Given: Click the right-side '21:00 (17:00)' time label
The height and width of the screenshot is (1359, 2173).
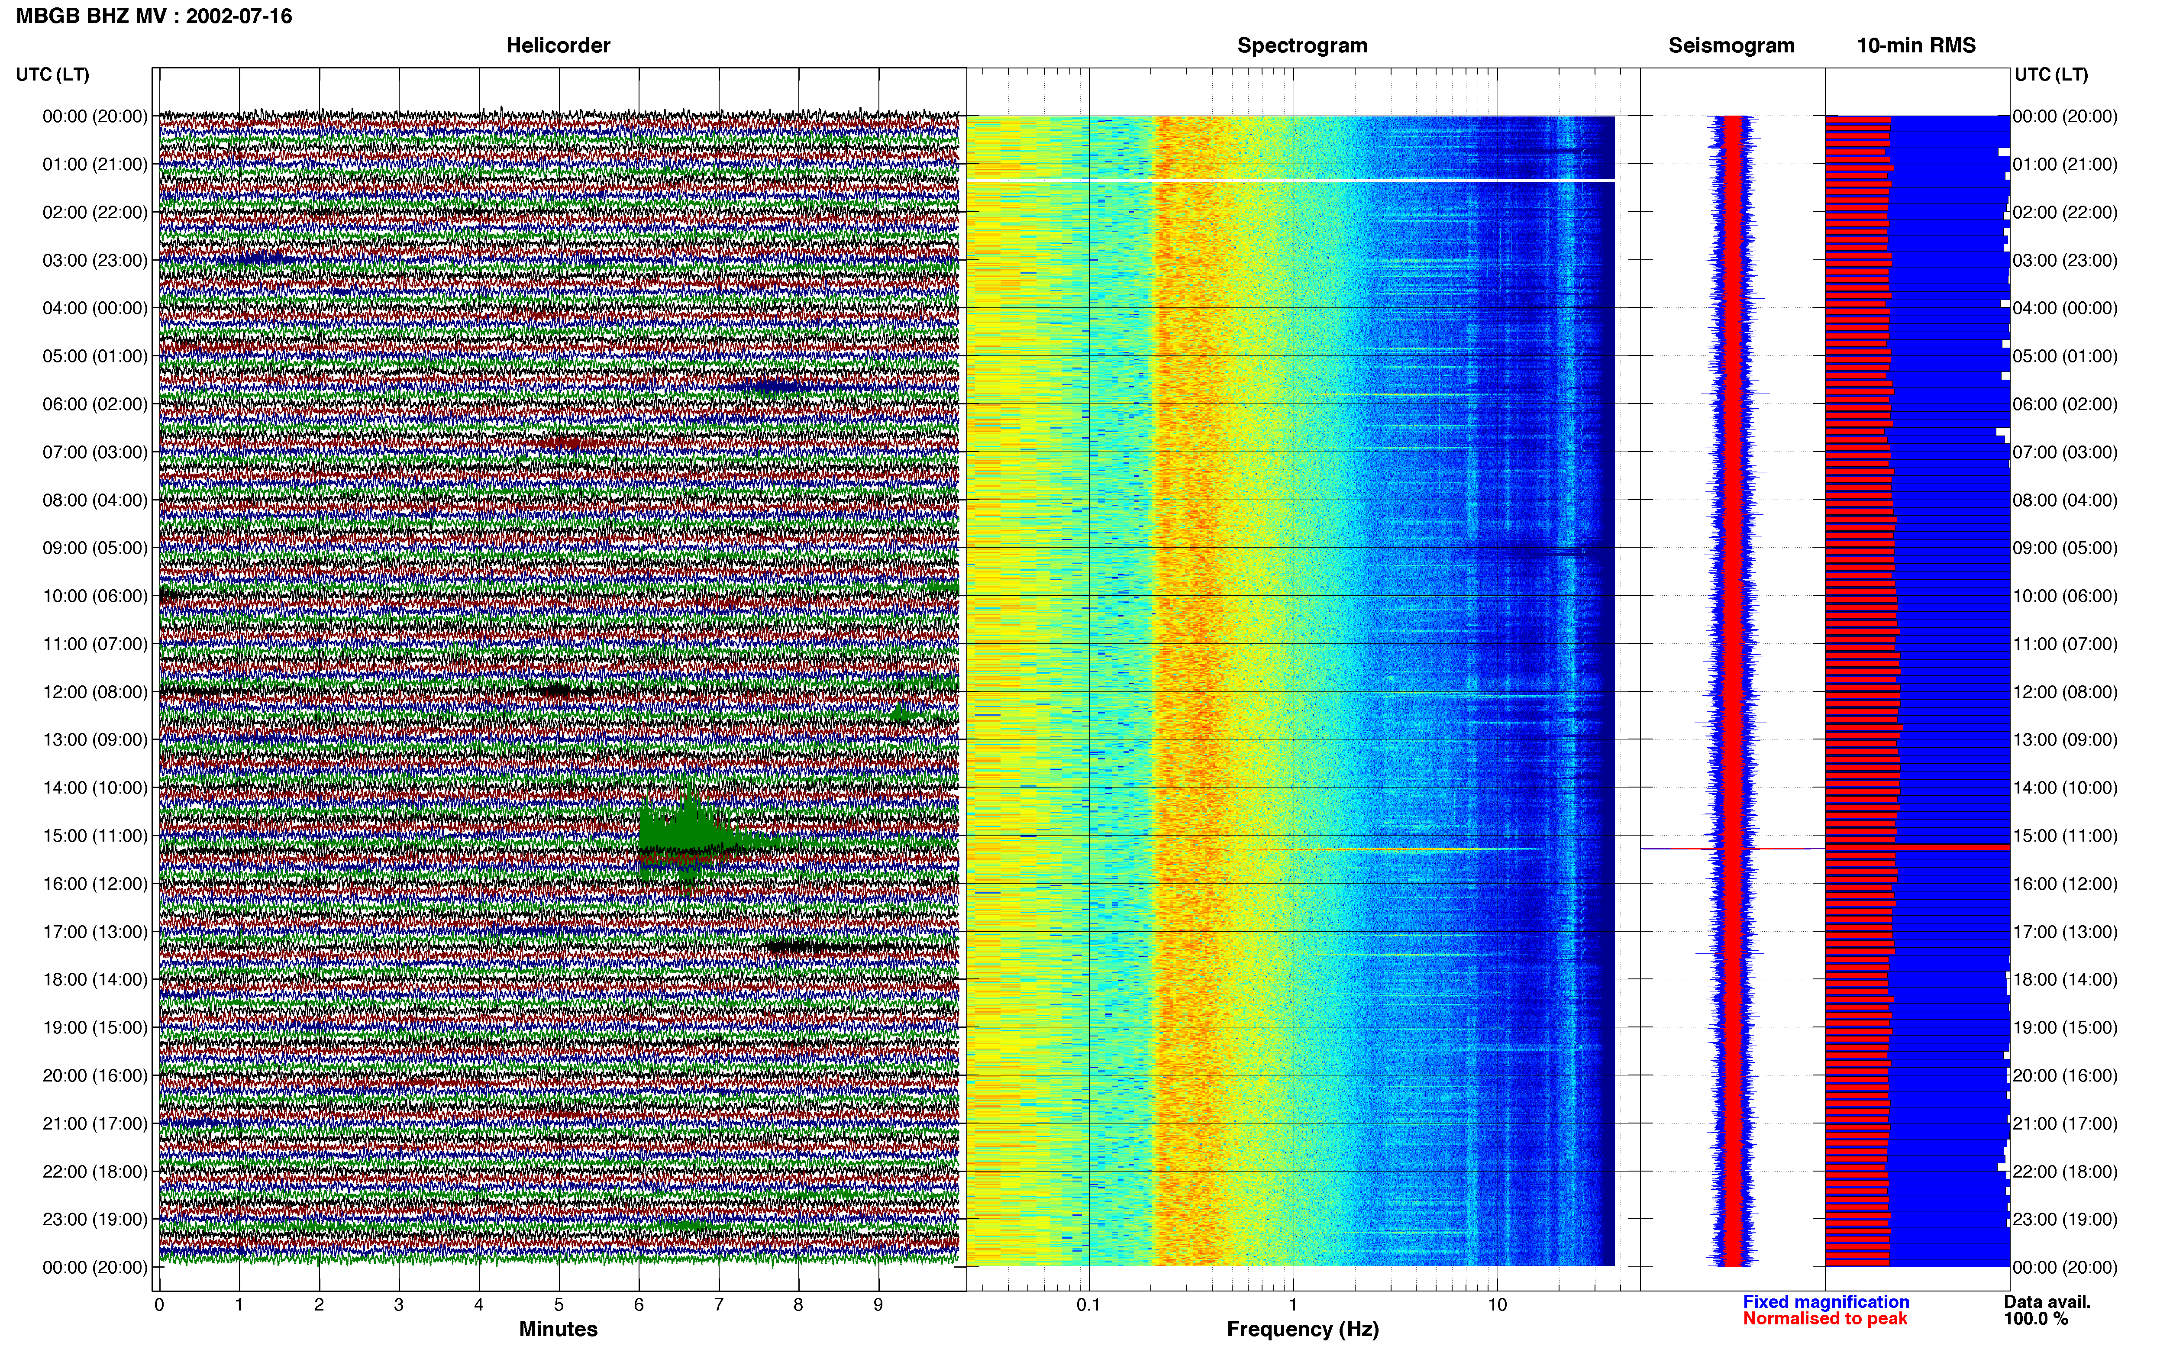Looking at the screenshot, I should point(2065,1123).
